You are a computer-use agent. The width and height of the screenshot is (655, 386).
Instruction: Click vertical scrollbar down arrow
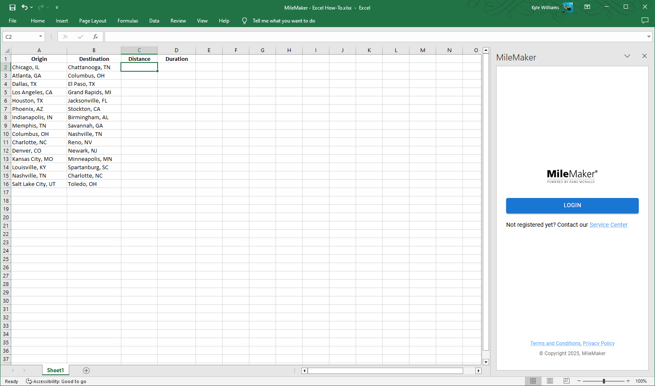point(486,362)
